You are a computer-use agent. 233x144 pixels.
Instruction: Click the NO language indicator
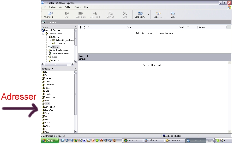click(209, 140)
